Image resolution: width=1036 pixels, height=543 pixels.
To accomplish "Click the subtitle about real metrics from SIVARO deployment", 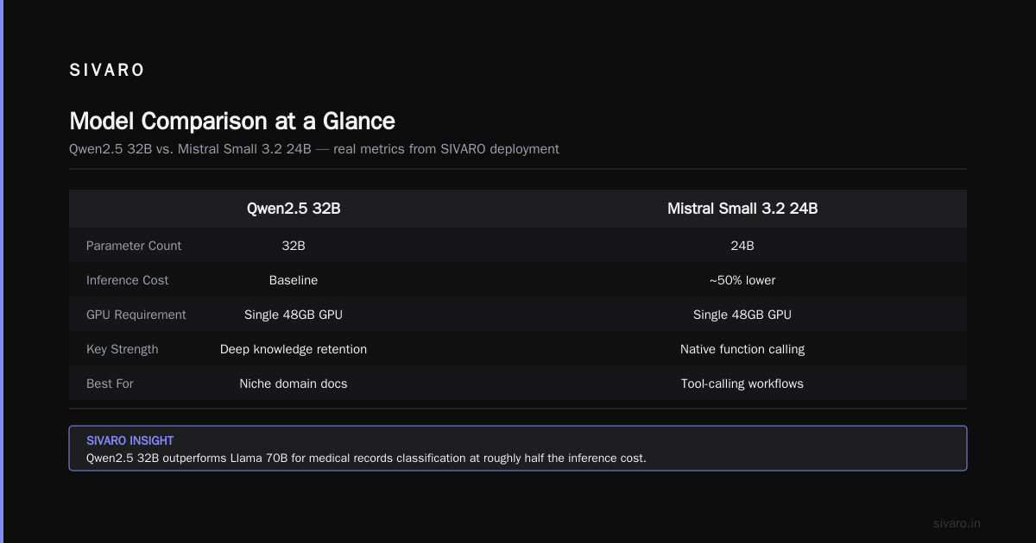I will [x=314, y=149].
